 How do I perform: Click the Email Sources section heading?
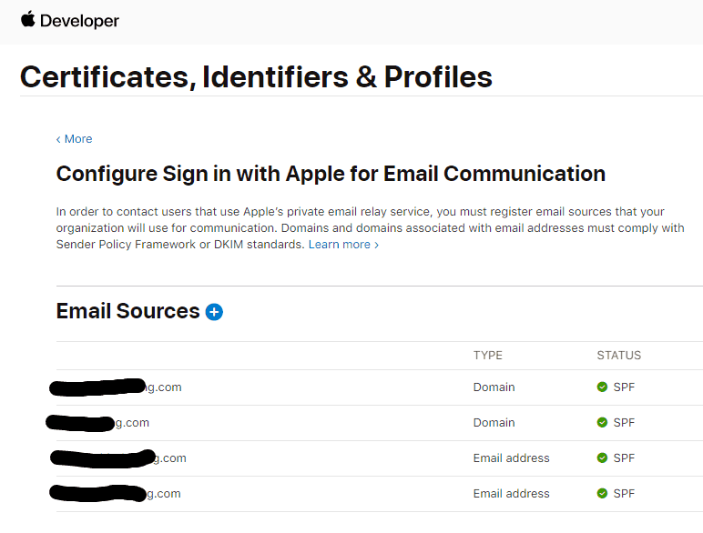tap(127, 311)
